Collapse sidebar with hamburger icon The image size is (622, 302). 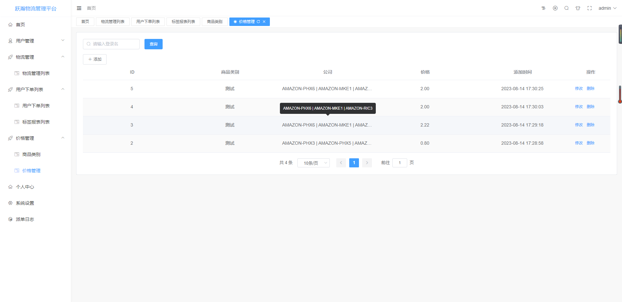point(79,8)
